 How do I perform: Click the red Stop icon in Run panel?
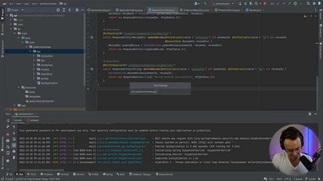click(8, 134)
